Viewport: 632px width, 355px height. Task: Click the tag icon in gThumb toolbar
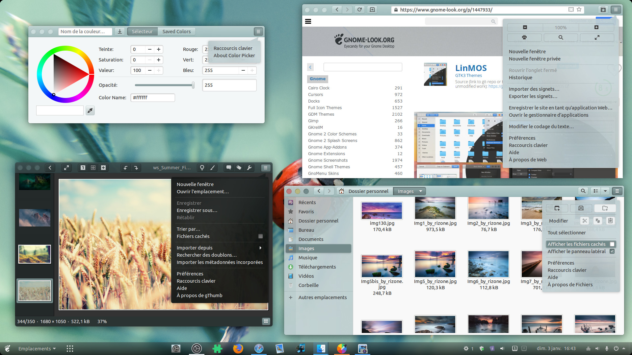point(239,168)
